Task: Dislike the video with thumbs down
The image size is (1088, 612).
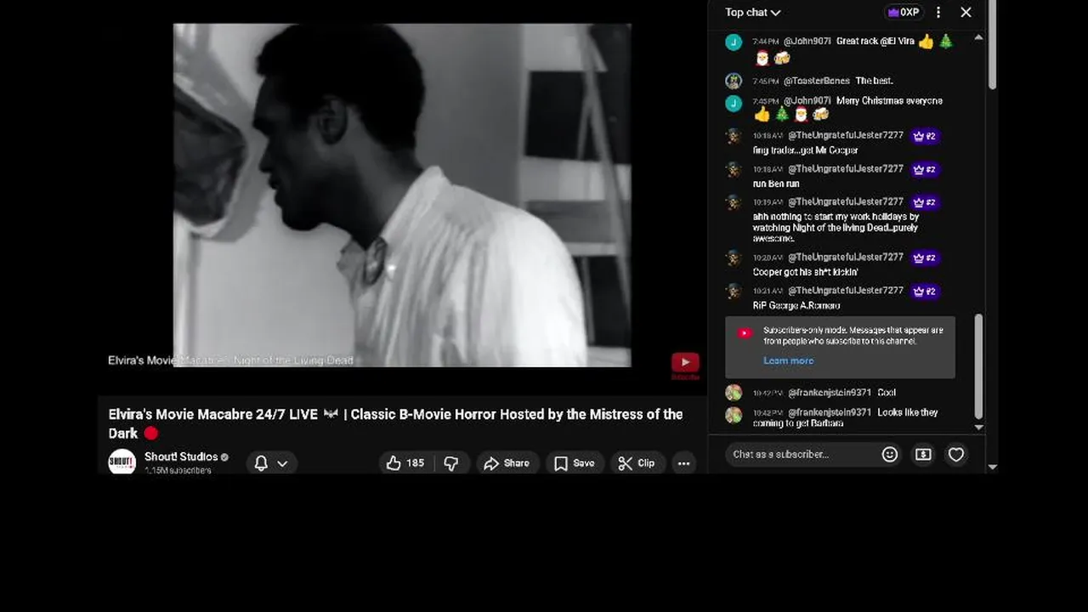Action: click(451, 463)
